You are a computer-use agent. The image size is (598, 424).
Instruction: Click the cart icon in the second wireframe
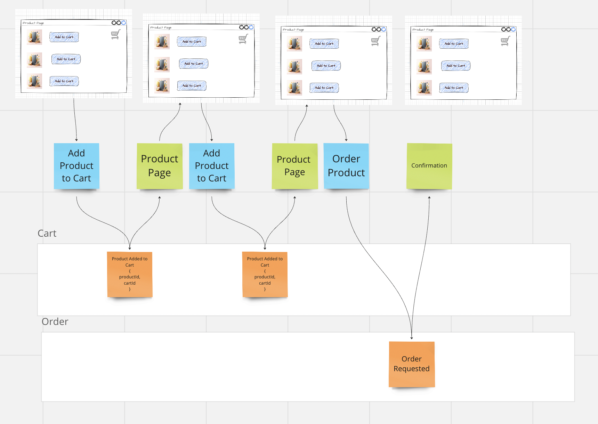[243, 39]
